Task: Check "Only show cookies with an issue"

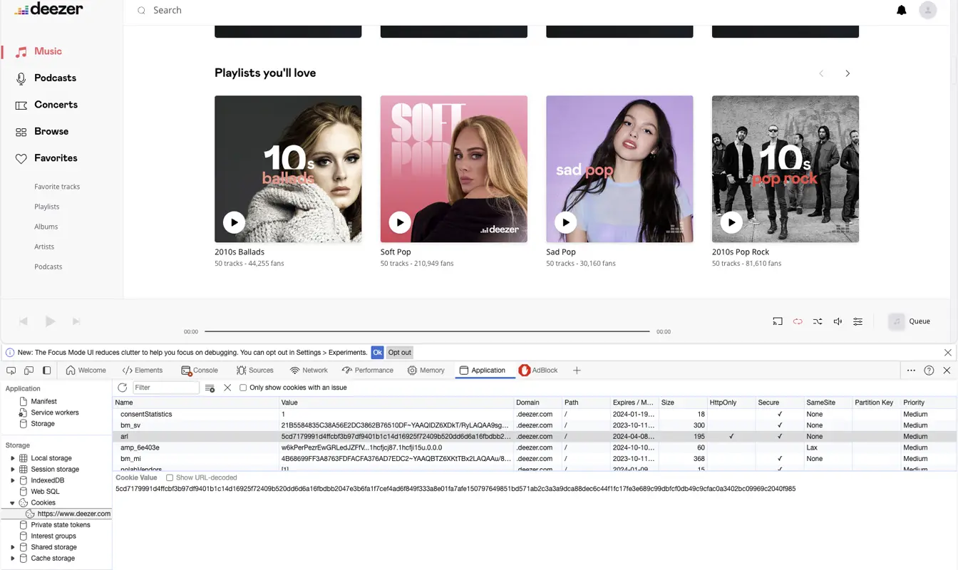Action: point(243,387)
